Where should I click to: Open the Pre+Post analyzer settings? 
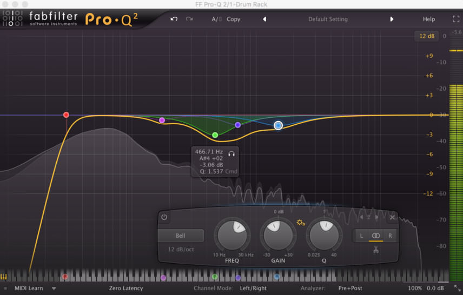pos(350,288)
